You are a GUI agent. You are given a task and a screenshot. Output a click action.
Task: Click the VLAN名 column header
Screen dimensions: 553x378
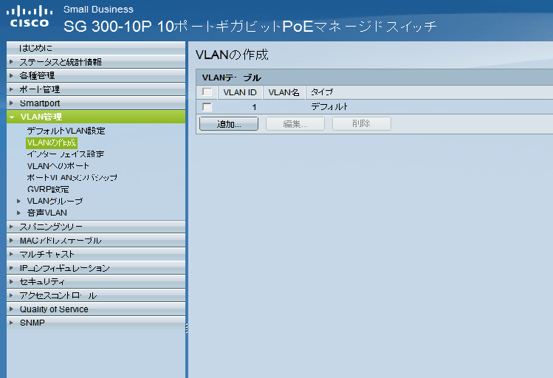point(284,92)
